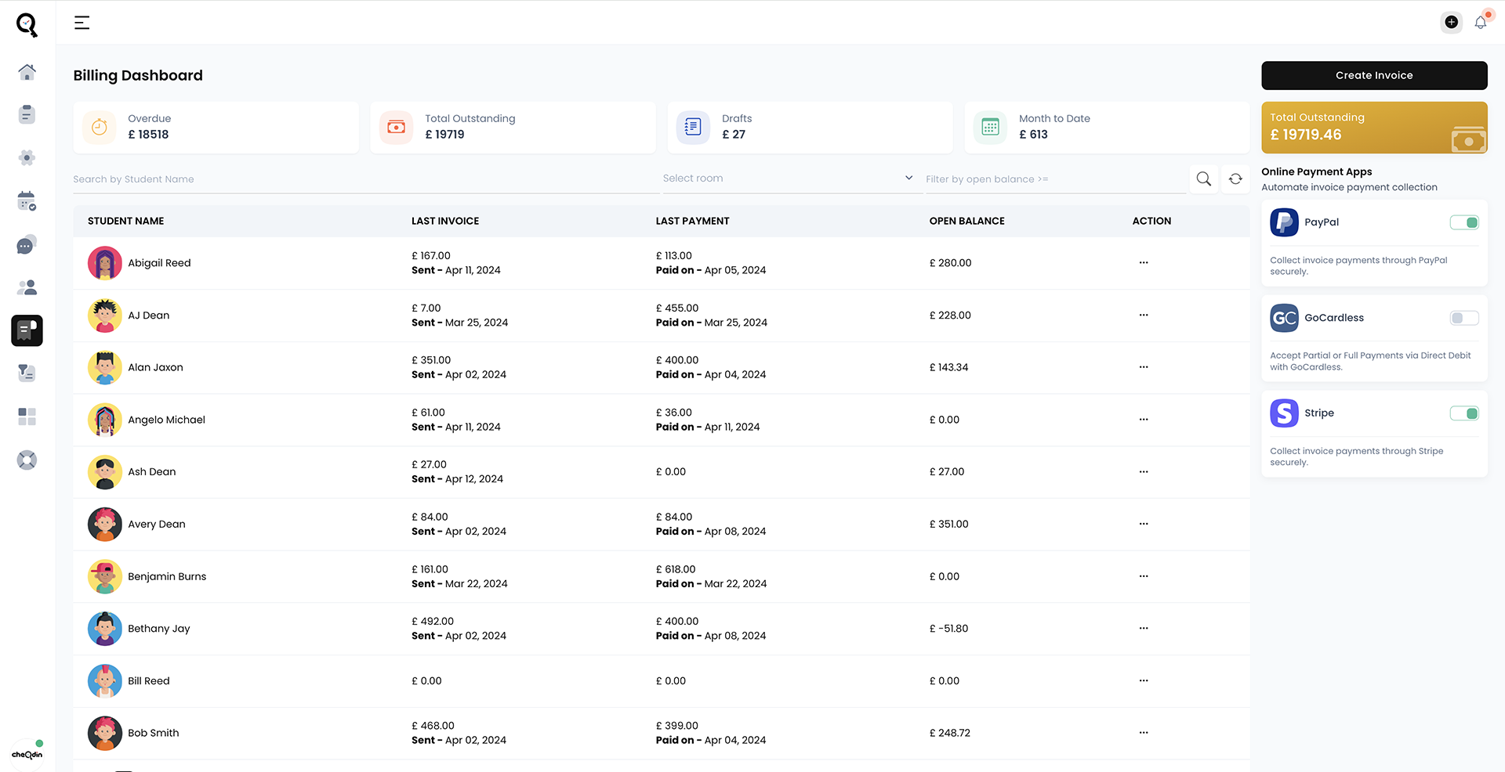Click the Stripe logo icon

pos(1284,413)
